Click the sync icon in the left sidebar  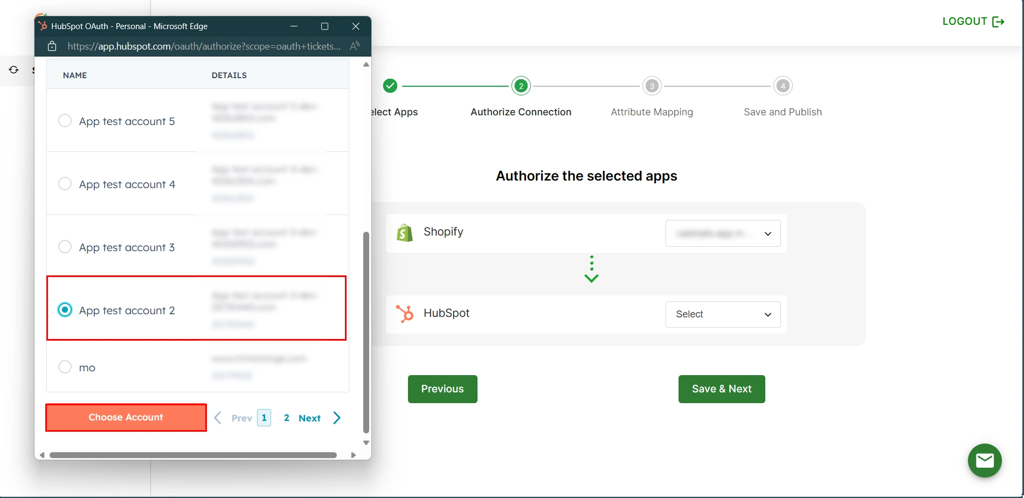click(13, 70)
